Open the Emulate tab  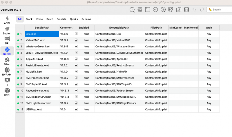pyautogui.click(x=61, y=19)
